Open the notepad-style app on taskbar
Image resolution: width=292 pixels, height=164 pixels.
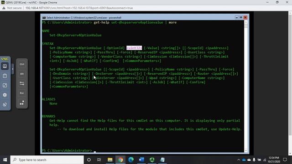[x=162, y=160]
